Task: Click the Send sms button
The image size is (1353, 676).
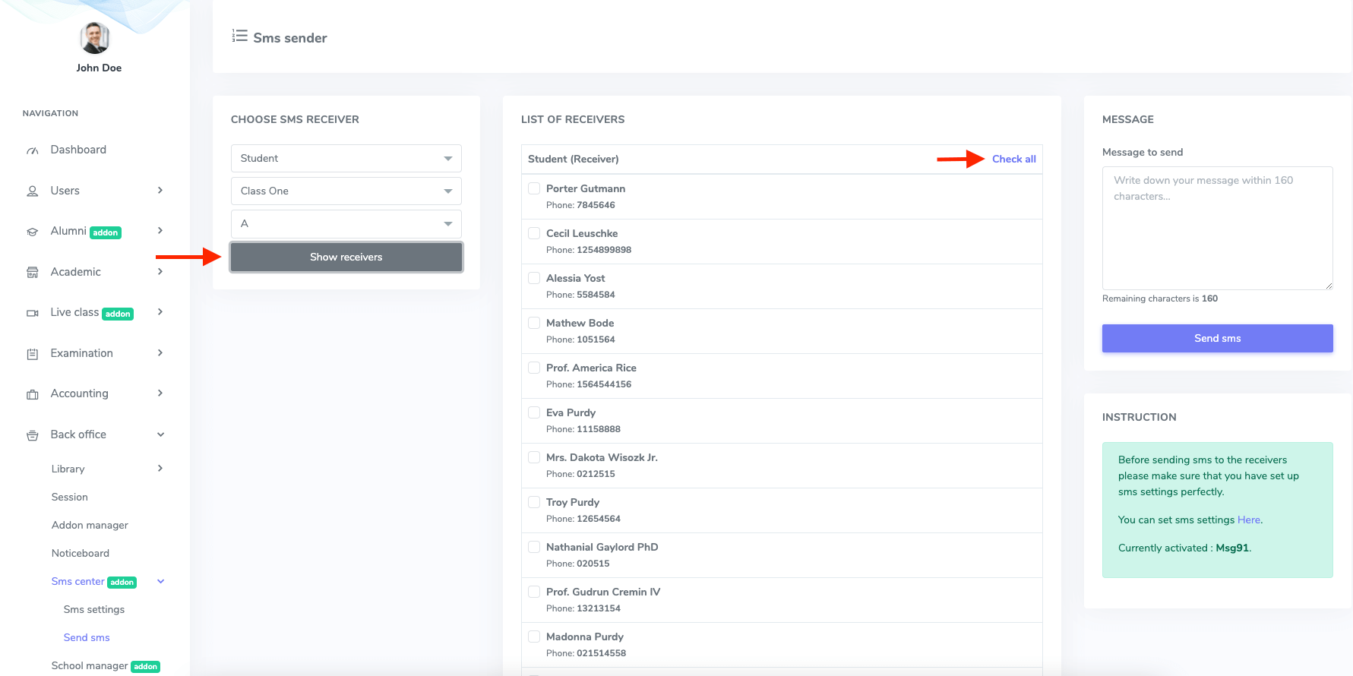Action: (1217, 338)
